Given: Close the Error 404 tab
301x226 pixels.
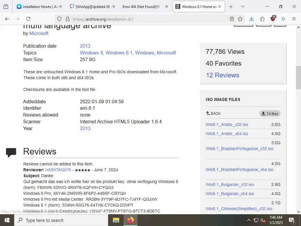Looking at the screenshot, I should 167,6.
